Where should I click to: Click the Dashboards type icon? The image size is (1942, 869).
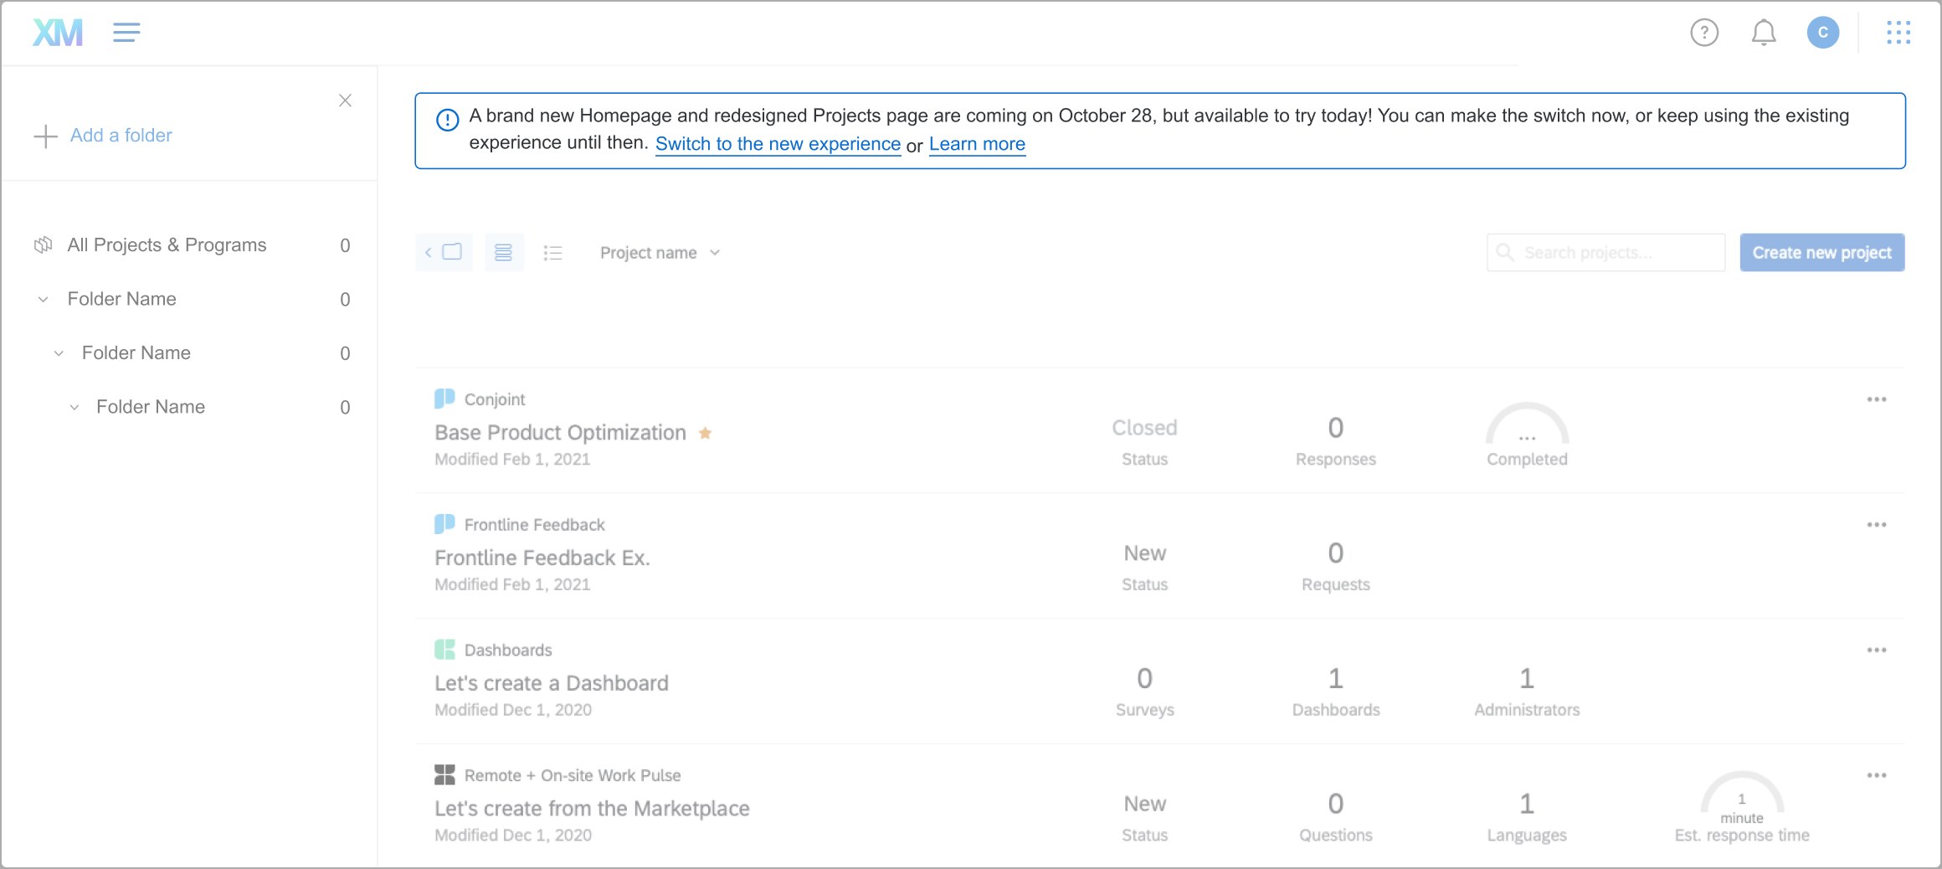click(444, 650)
